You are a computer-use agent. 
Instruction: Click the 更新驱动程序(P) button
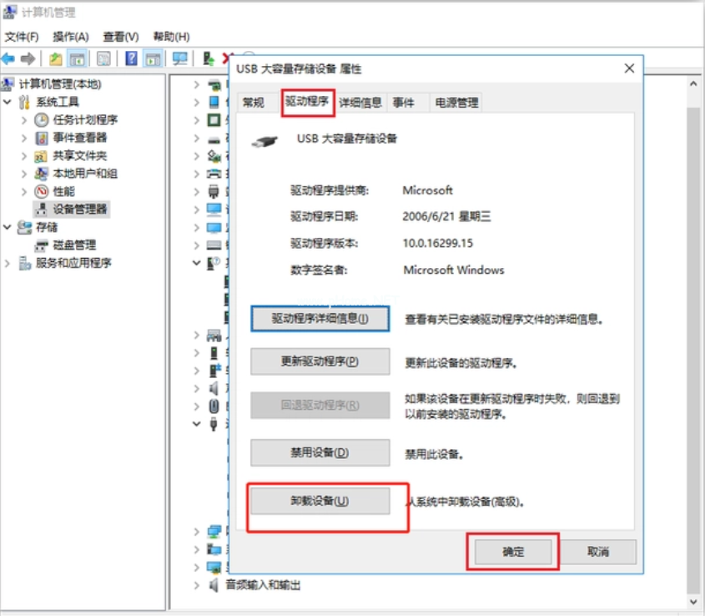click(320, 361)
